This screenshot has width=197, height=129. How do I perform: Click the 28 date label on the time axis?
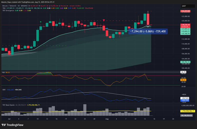[94, 119]
